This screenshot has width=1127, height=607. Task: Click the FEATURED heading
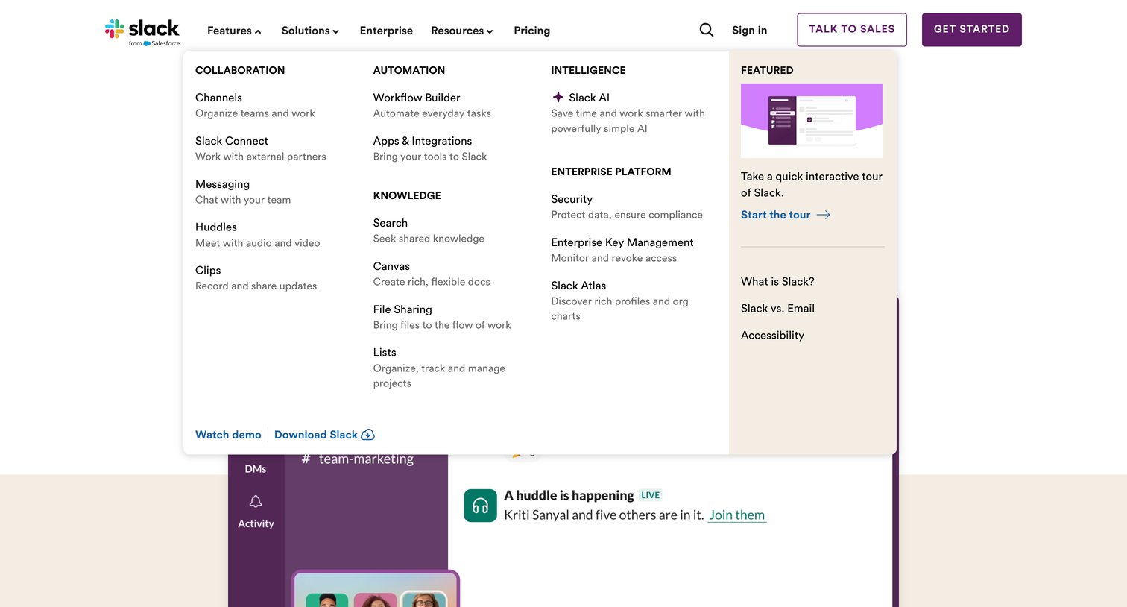pos(767,70)
